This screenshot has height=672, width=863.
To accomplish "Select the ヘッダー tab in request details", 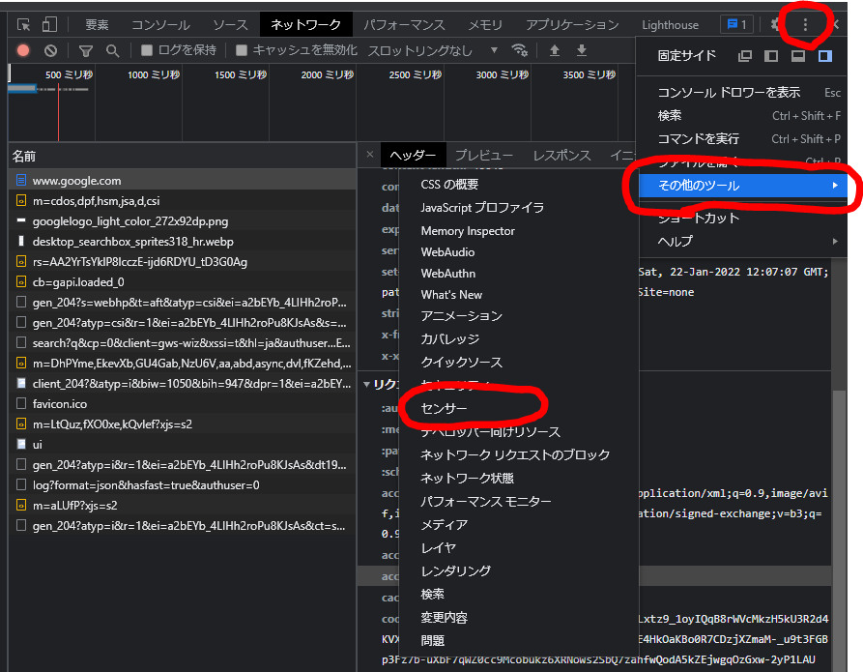I will pos(413,156).
